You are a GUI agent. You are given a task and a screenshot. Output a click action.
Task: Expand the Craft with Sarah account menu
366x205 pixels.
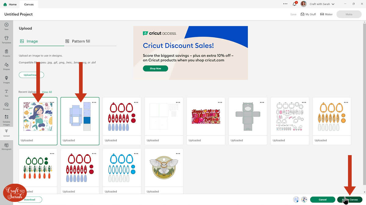[322, 4]
